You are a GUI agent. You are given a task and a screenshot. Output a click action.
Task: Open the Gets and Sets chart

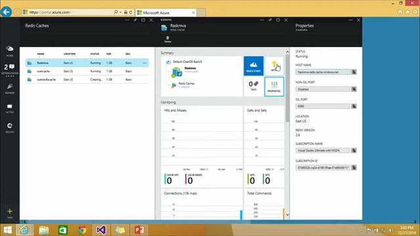coord(264,146)
